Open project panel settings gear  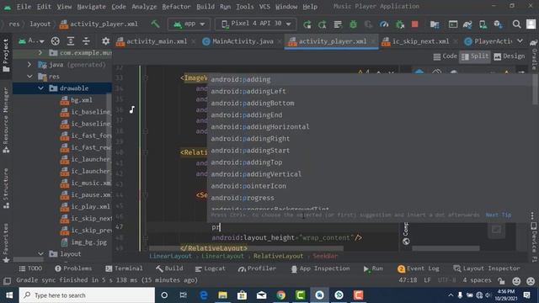105,41
